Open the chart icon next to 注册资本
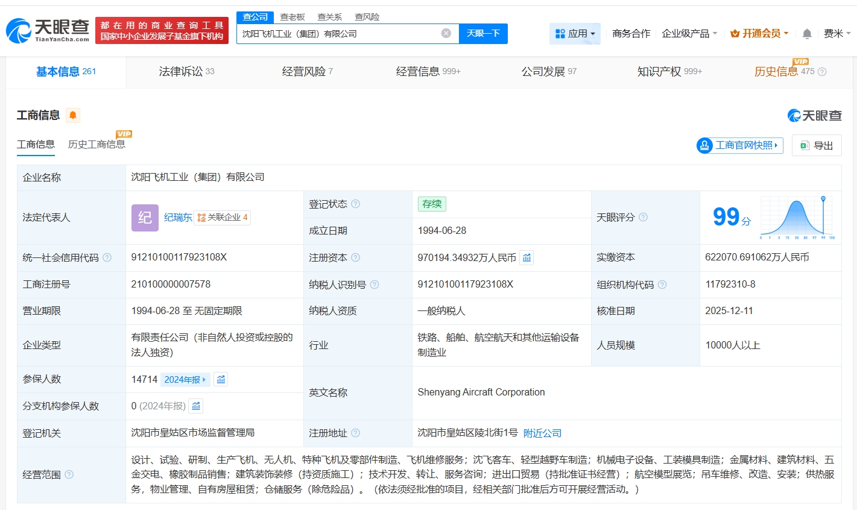This screenshot has width=857, height=510. click(527, 258)
